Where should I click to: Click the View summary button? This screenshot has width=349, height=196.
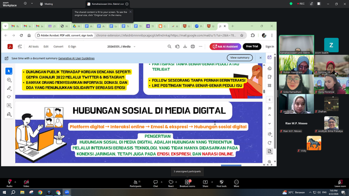240,58
